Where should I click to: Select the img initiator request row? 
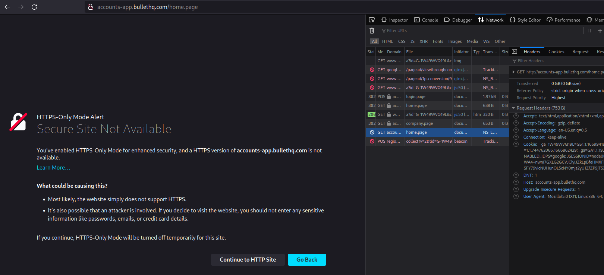pos(437,61)
